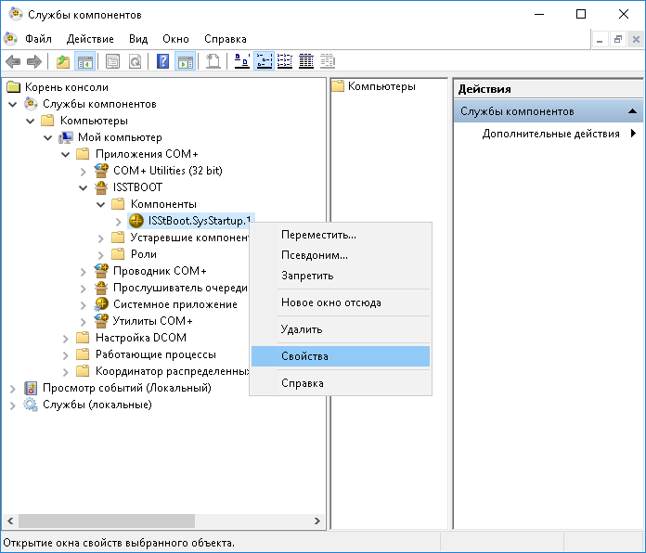
Task: Open Help via the blue question mark icon
Action: pyautogui.click(x=162, y=62)
